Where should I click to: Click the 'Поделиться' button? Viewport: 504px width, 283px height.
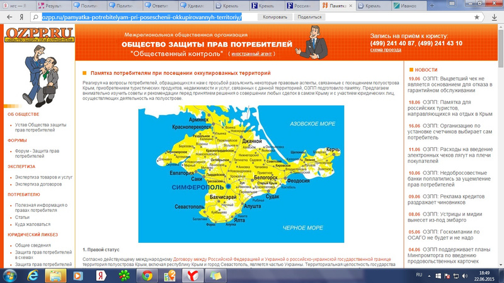pos(309,17)
